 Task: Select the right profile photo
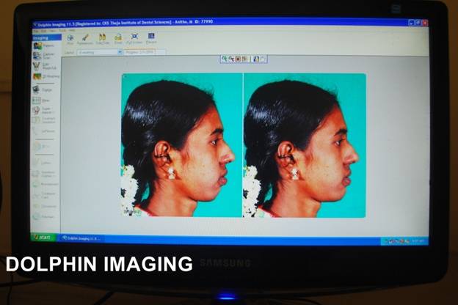[x=305, y=145]
